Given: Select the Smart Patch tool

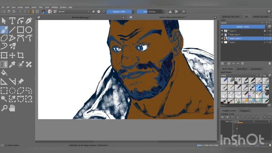Looking at the screenshot, I should click(x=29, y=64).
